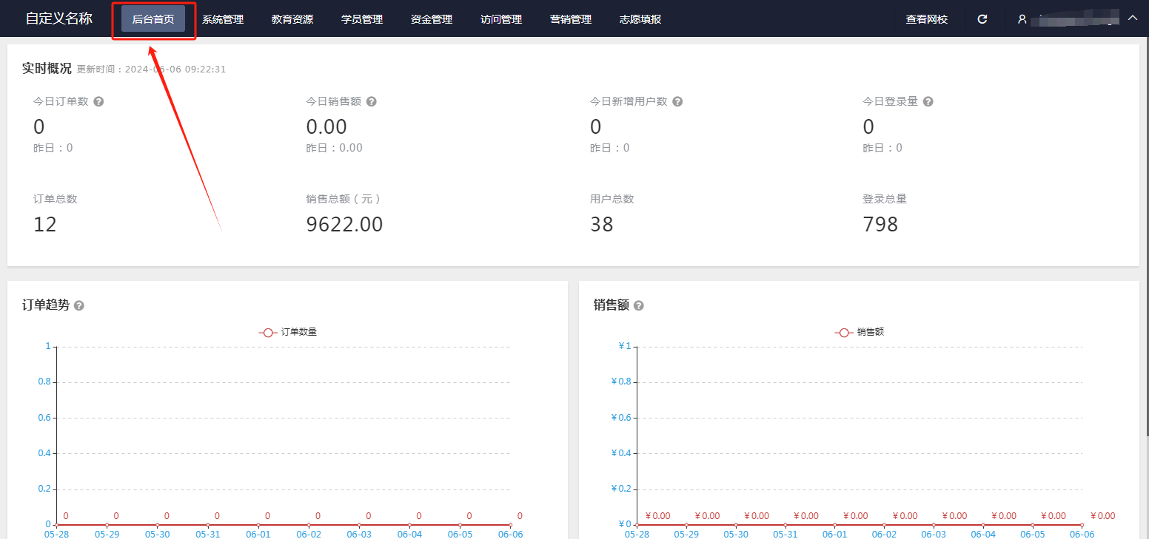Image resolution: width=1149 pixels, height=539 pixels.
Task: Open the 营销管理 menu
Action: pyautogui.click(x=571, y=19)
